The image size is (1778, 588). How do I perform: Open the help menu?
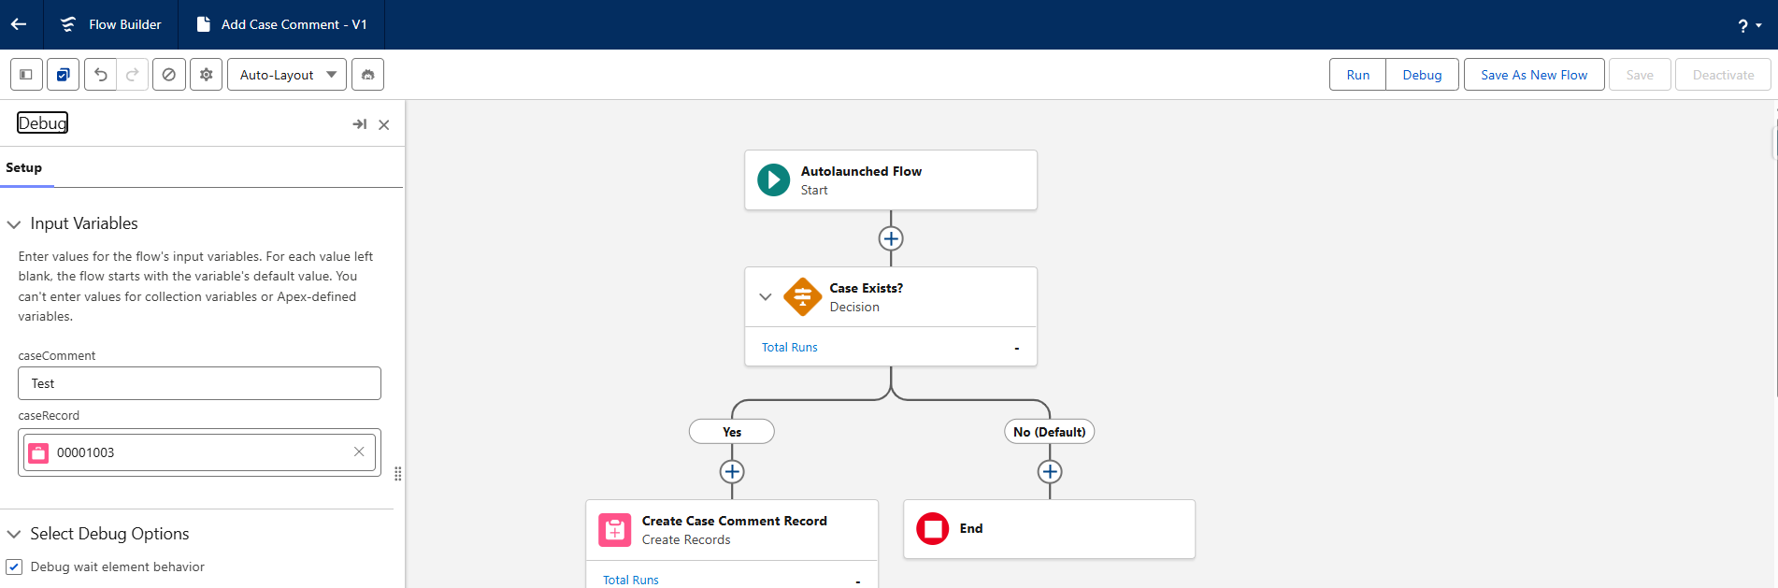coord(1748,25)
